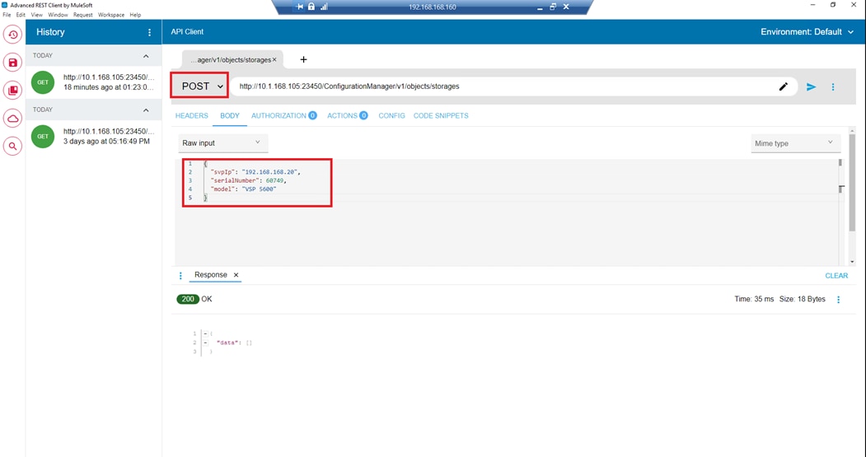Click the Time: 35 ms label

pyautogui.click(x=753, y=299)
